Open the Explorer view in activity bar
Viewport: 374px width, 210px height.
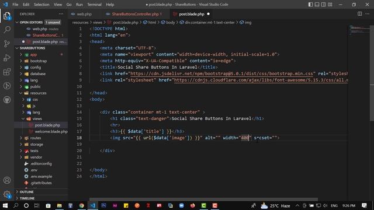pos(7,16)
